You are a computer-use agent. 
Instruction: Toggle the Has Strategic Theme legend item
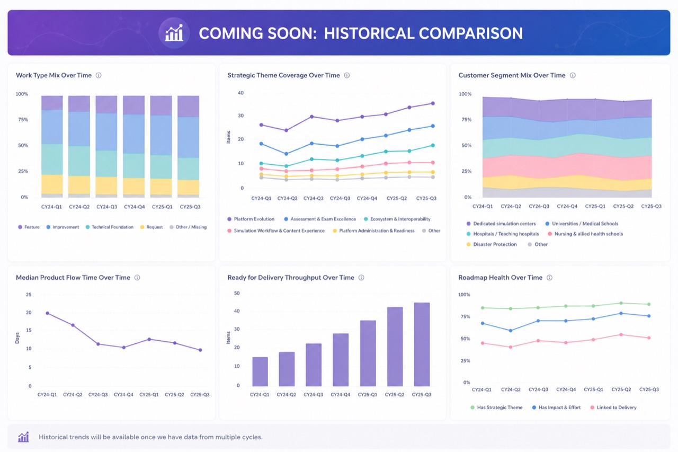pos(496,407)
